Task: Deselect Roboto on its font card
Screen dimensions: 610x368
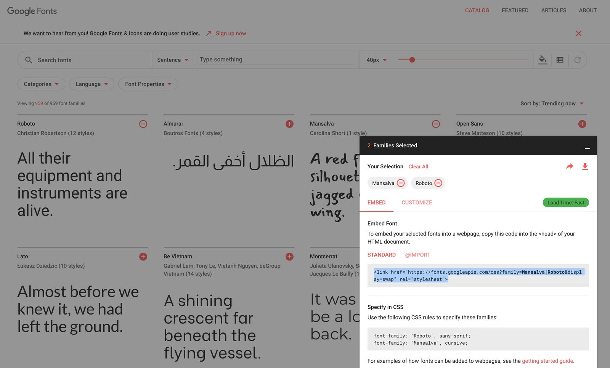Action: (143, 124)
